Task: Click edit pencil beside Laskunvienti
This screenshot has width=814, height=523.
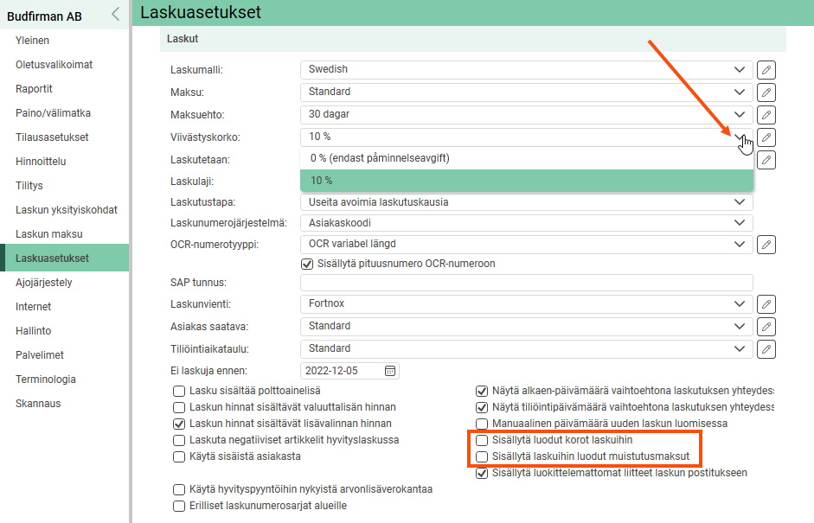Action: (766, 303)
